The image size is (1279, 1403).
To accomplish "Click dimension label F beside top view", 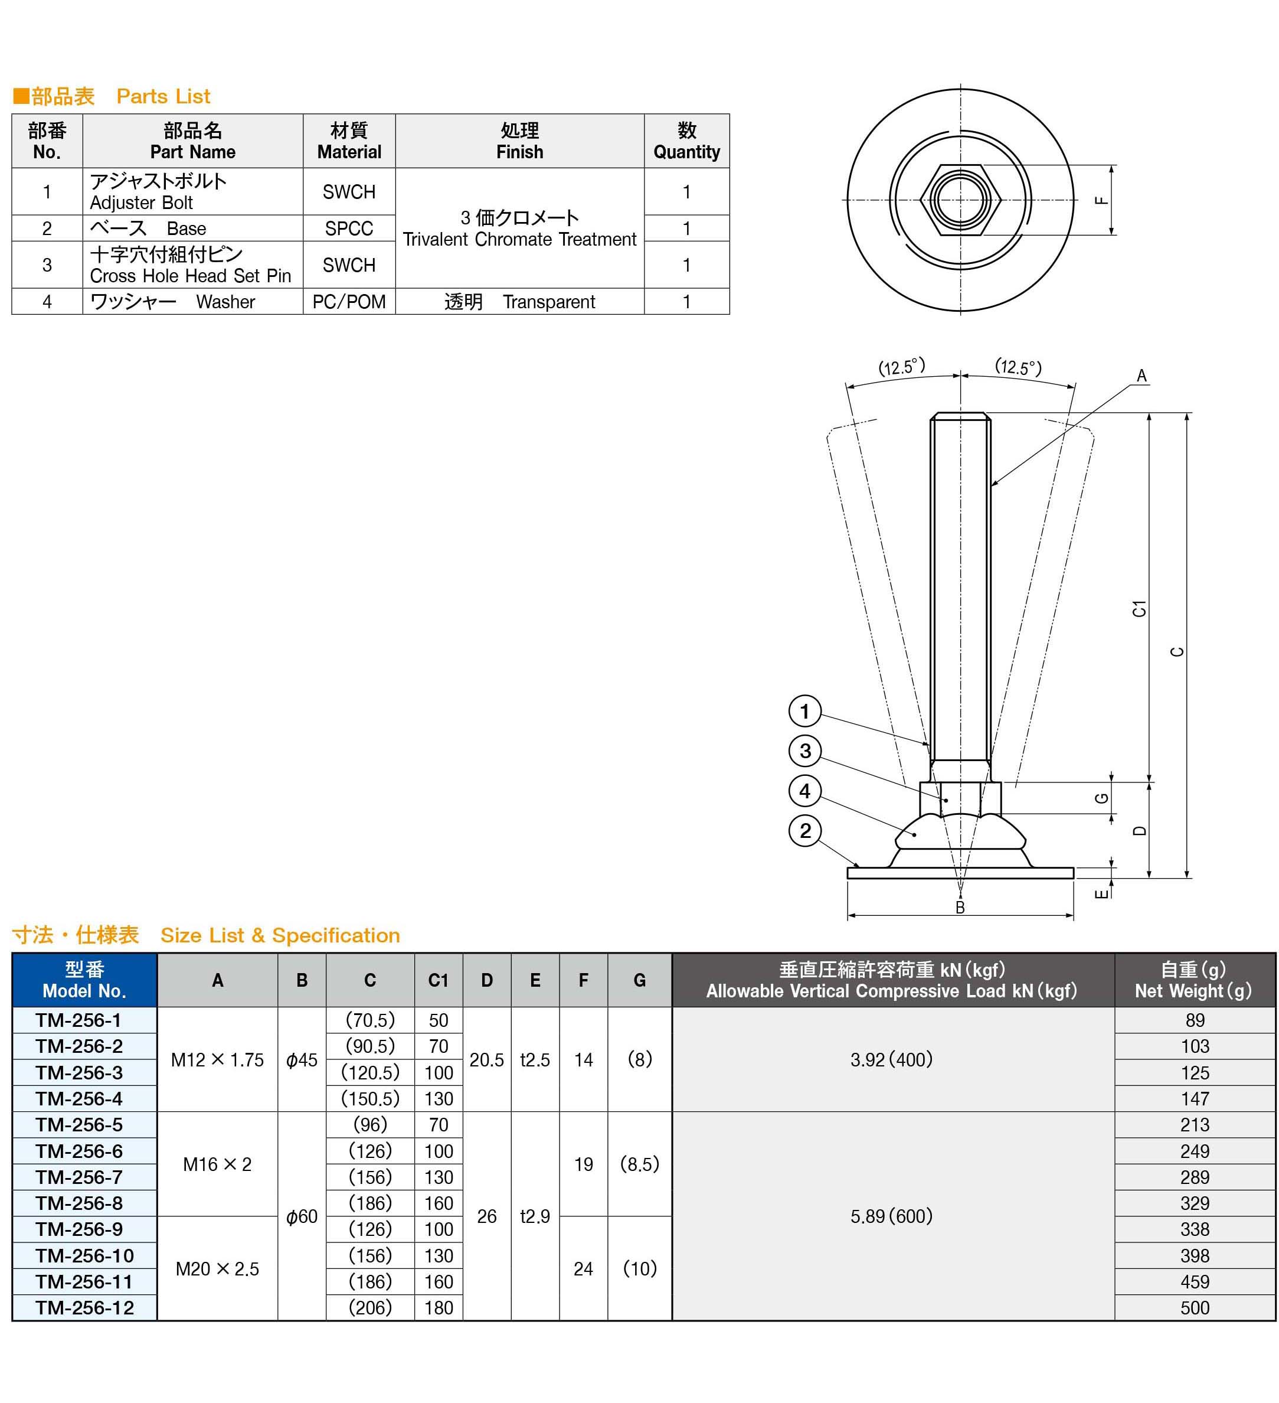I will pos(1102,200).
